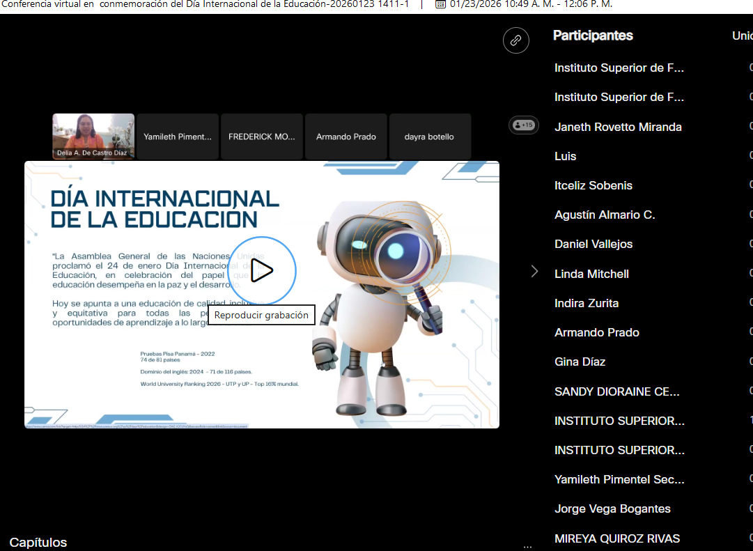Play the recording with the center play button
The height and width of the screenshot is (551, 753).
click(x=262, y=270)
